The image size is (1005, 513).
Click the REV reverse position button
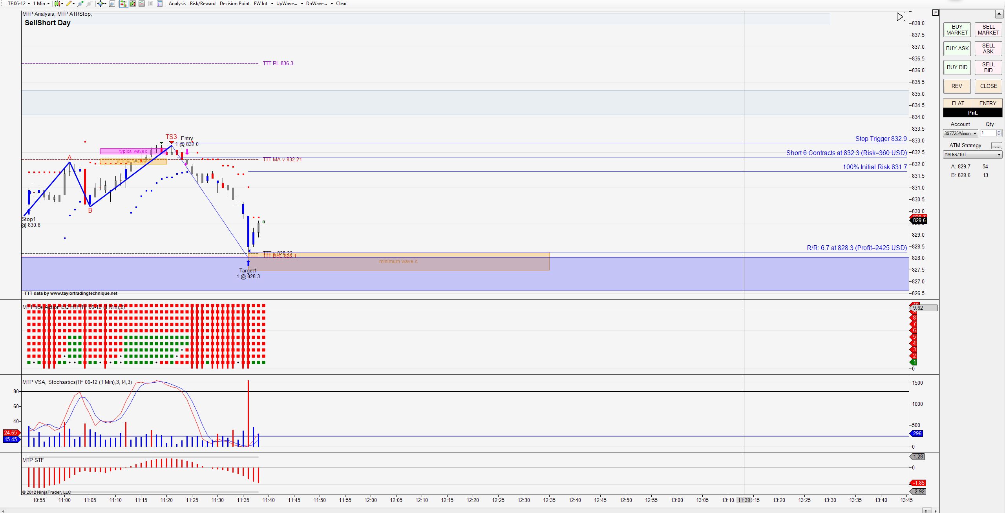click(x=957, y=86)
